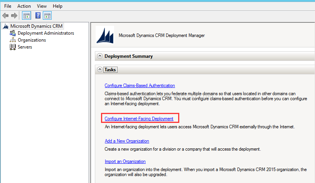Toggle the Show/Hide Console Tree icon

27,16
